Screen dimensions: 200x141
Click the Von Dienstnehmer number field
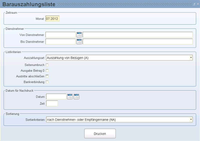coord(60,35)
